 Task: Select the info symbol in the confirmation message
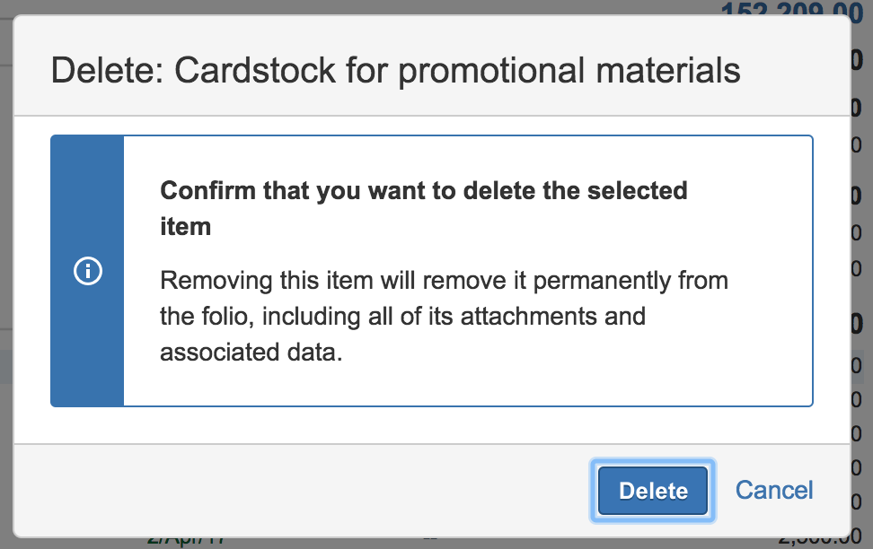[x=87, y=270]
